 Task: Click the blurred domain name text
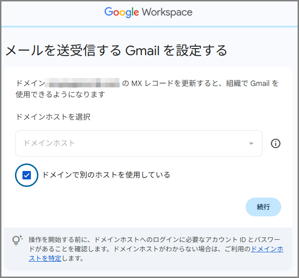point(83,84)
